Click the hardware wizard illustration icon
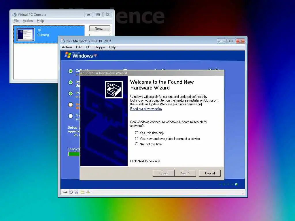Viewport: 295px width, 221px height. (114, 90)
